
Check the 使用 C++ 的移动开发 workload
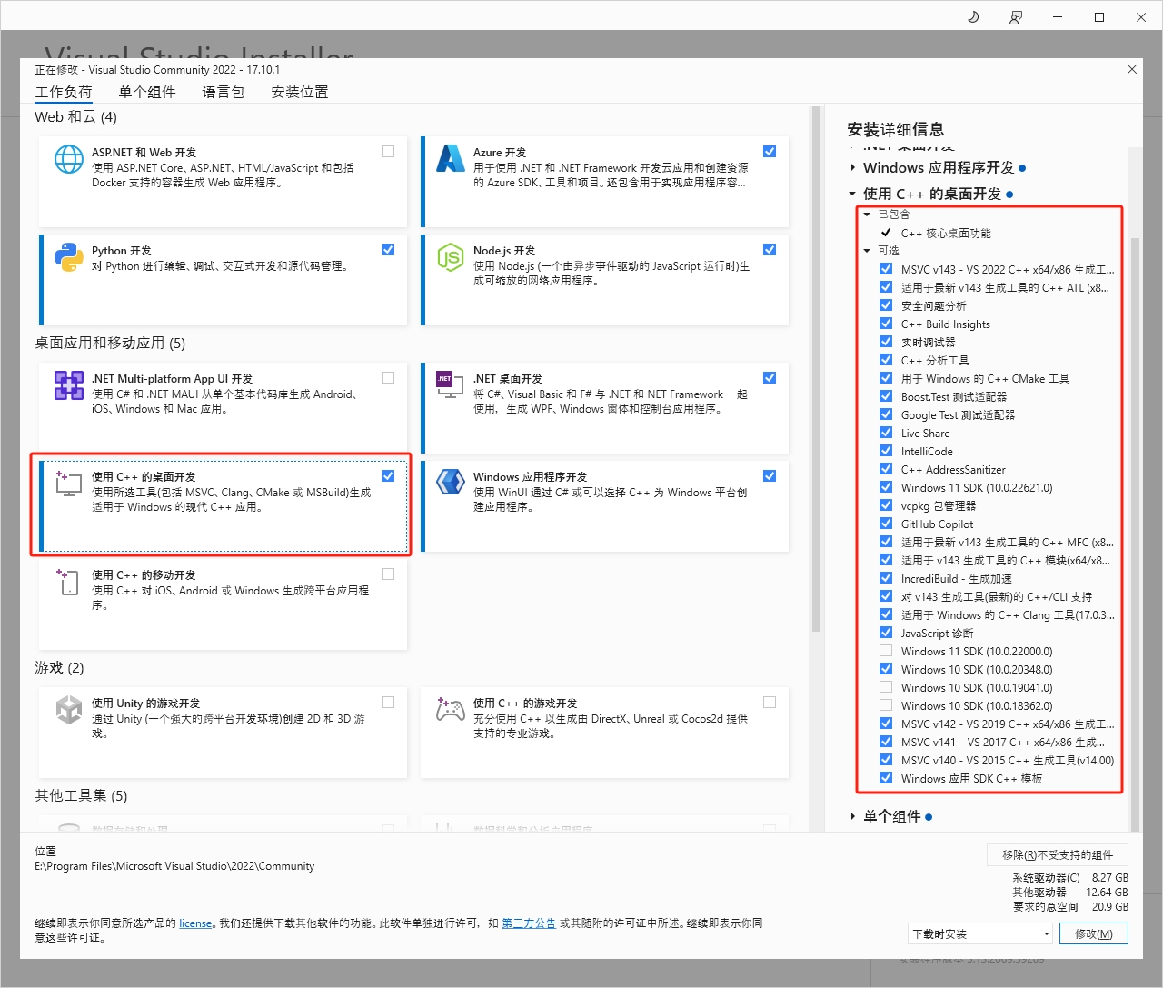pos(388,574)
